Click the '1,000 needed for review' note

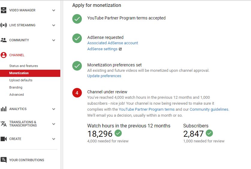click(x=204, y=141)
